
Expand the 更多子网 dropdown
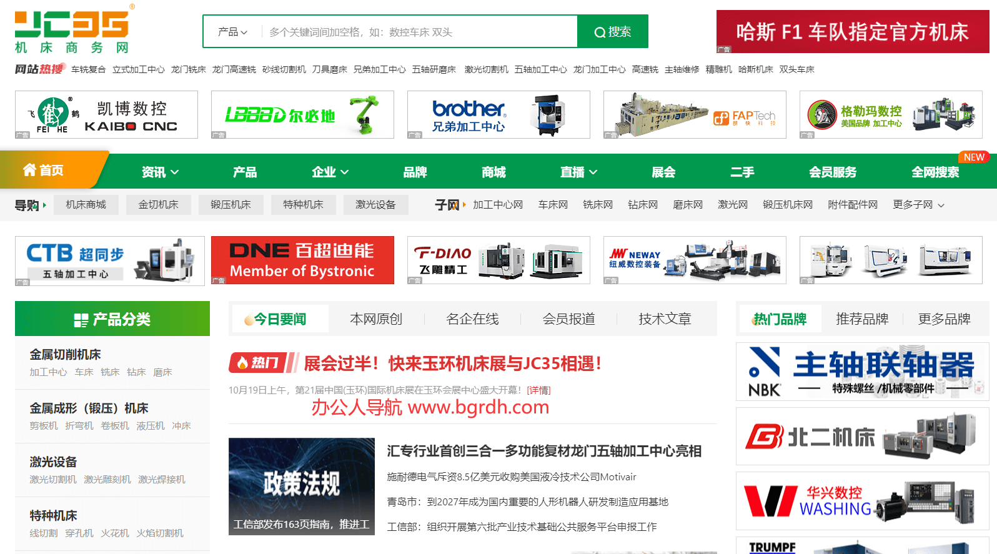(x=918, y=205)
